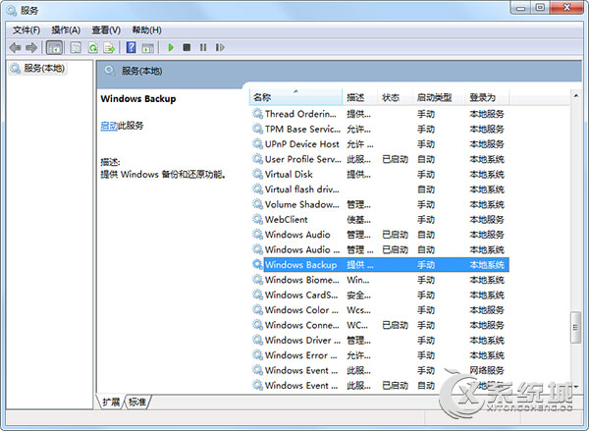
Task: Open the blue Help toolbar icon
Action: (132, 48)
